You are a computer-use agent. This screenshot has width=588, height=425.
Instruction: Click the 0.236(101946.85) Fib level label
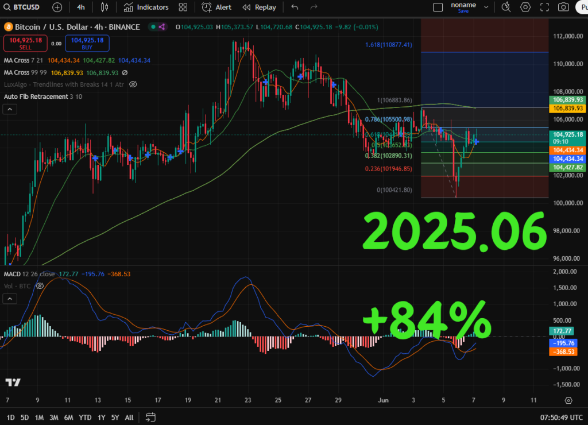click(x=389, y=169)
